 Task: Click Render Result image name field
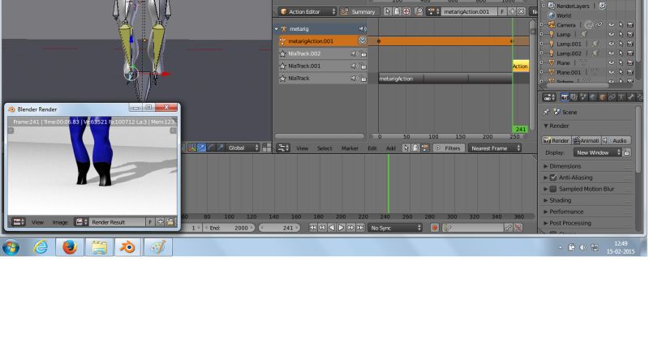pyautogui.click(x=117, y=222)
